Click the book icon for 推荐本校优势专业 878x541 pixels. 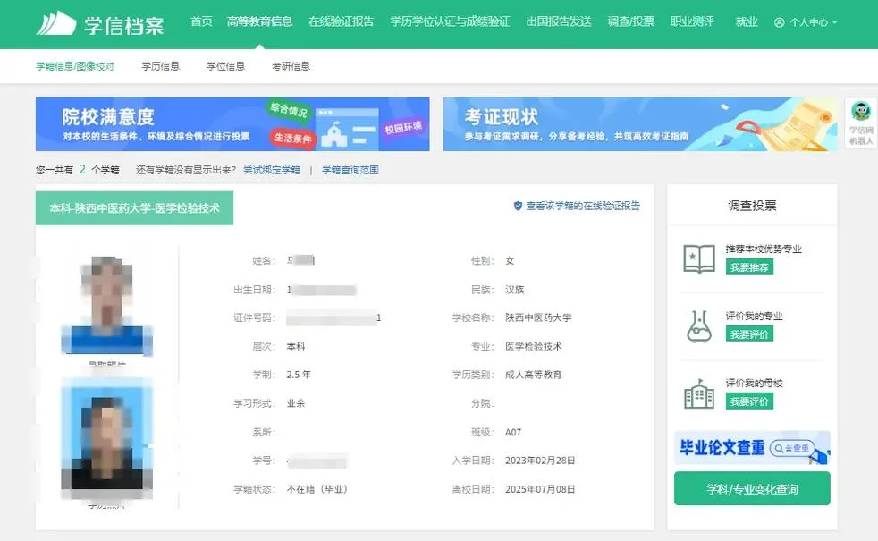699,258
